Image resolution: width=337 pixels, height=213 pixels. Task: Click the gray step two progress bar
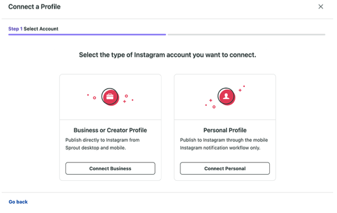(x=247, y=34)
